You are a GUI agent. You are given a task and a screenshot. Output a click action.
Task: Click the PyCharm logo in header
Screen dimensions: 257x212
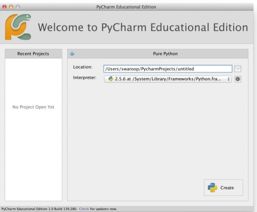point(18,27)
